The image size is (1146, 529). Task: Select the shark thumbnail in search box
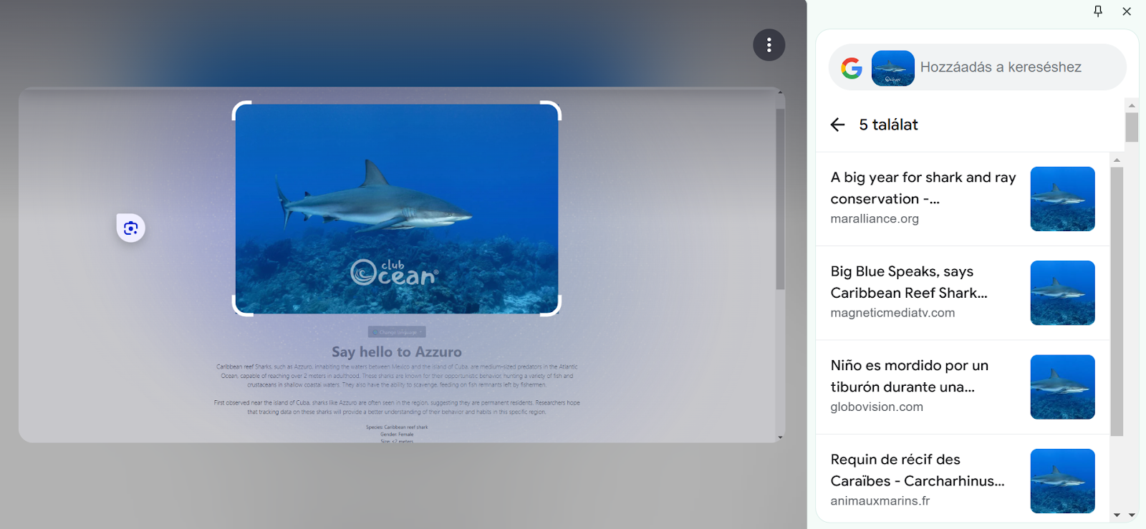click(893, 68)
